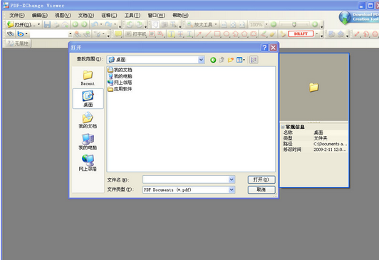Select the Polygon drawing tool
The width and height of the screenshot is (379, 260).
coord(244,33)
